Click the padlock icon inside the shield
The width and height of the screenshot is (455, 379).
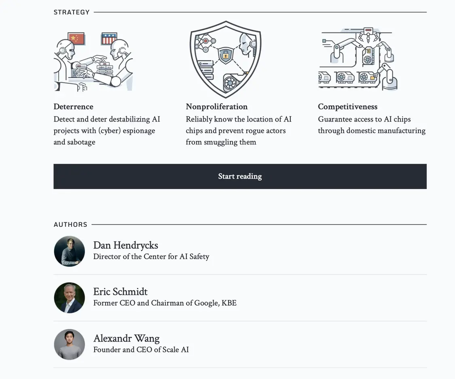point(225,55)
